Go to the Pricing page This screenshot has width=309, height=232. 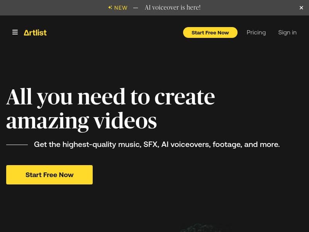(256, 32)
